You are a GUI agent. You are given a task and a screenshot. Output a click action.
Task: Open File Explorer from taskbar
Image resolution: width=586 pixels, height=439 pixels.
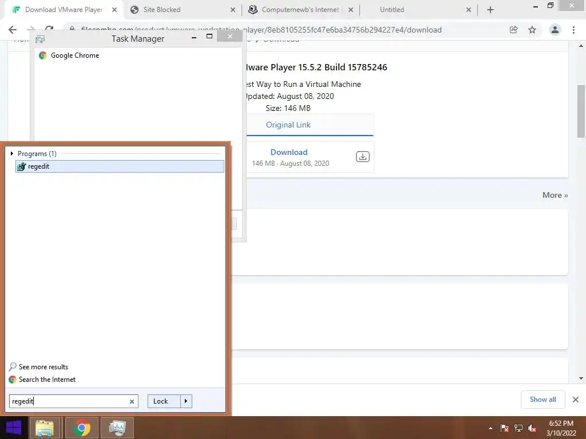click(x=45, y=428)
